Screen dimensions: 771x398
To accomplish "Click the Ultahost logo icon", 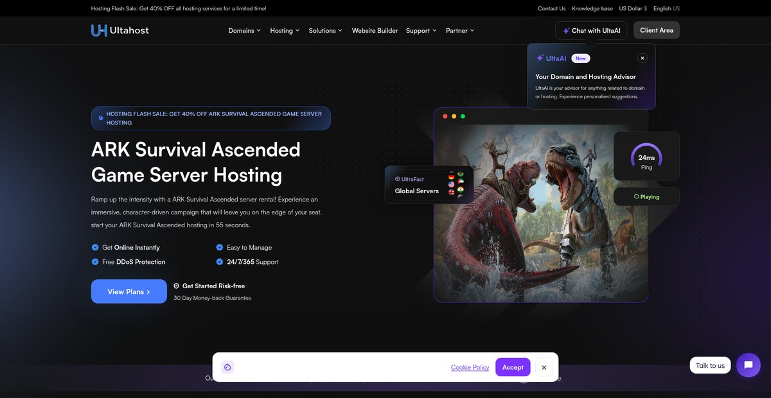I will coord(99,30).
